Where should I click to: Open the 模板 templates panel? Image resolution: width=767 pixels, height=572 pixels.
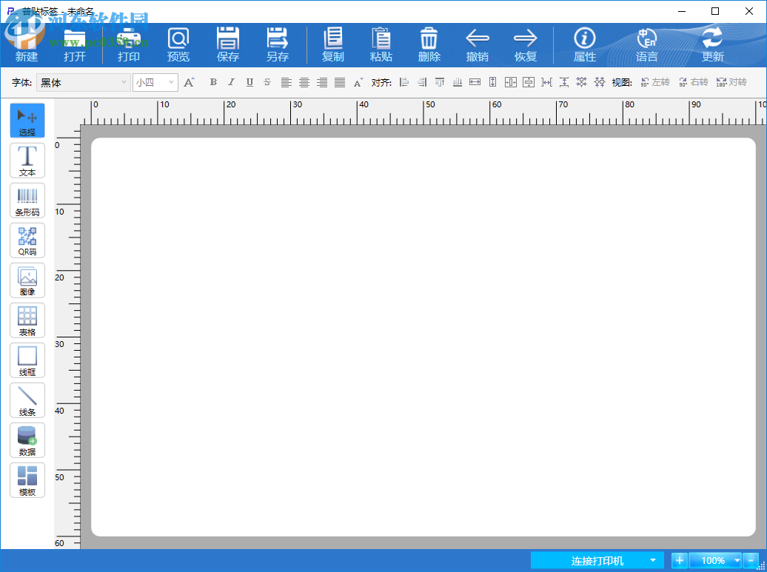pos(27,480)
